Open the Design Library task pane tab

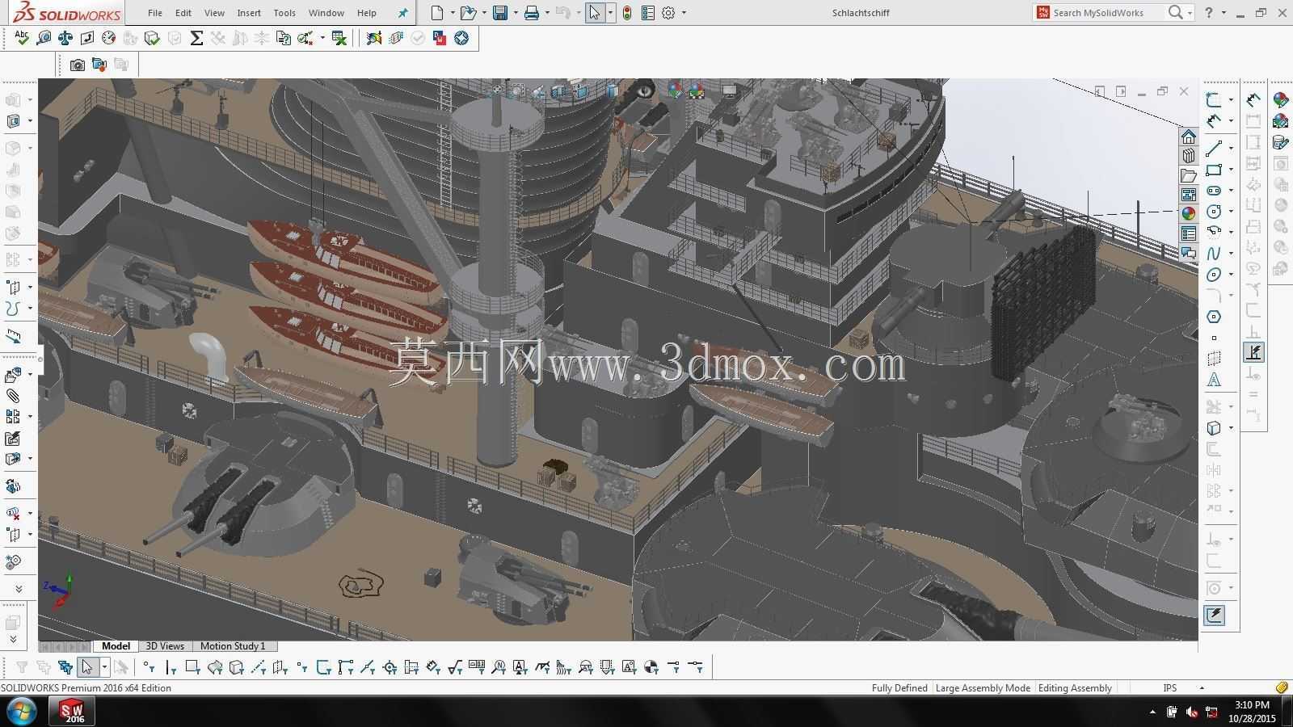[x=1189, y=156]
